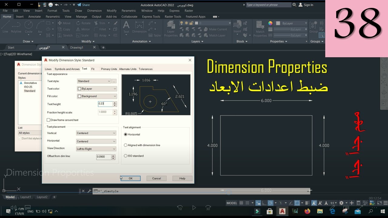
Task: Activate the Trim tool
Action: point(100,23)
